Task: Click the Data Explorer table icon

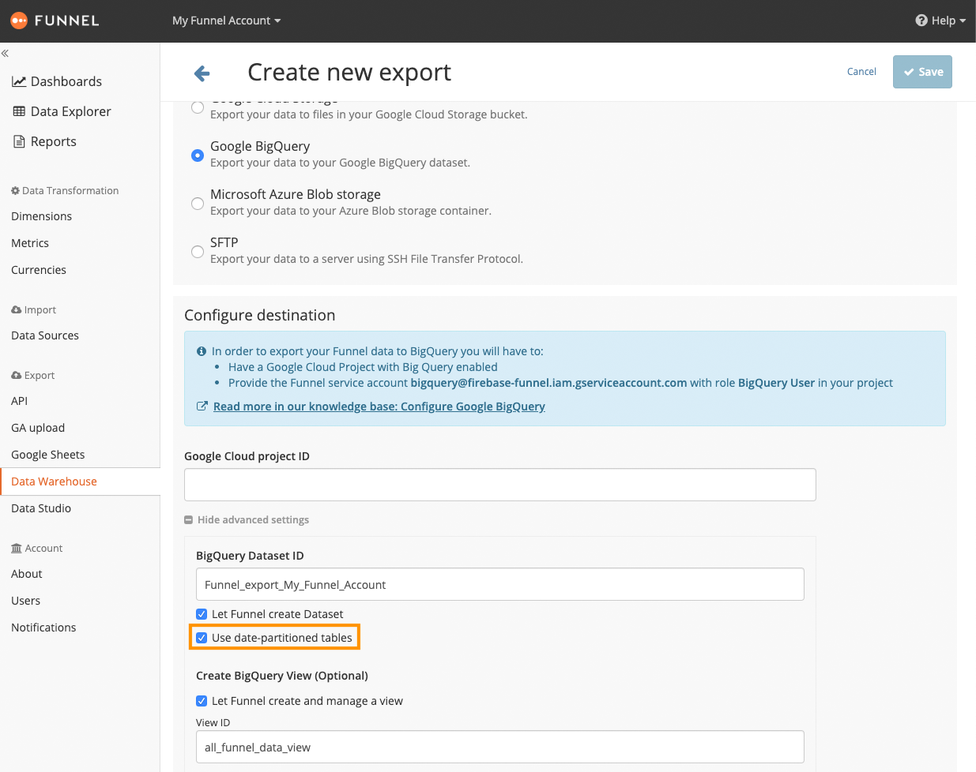Action: coord(19,111)
